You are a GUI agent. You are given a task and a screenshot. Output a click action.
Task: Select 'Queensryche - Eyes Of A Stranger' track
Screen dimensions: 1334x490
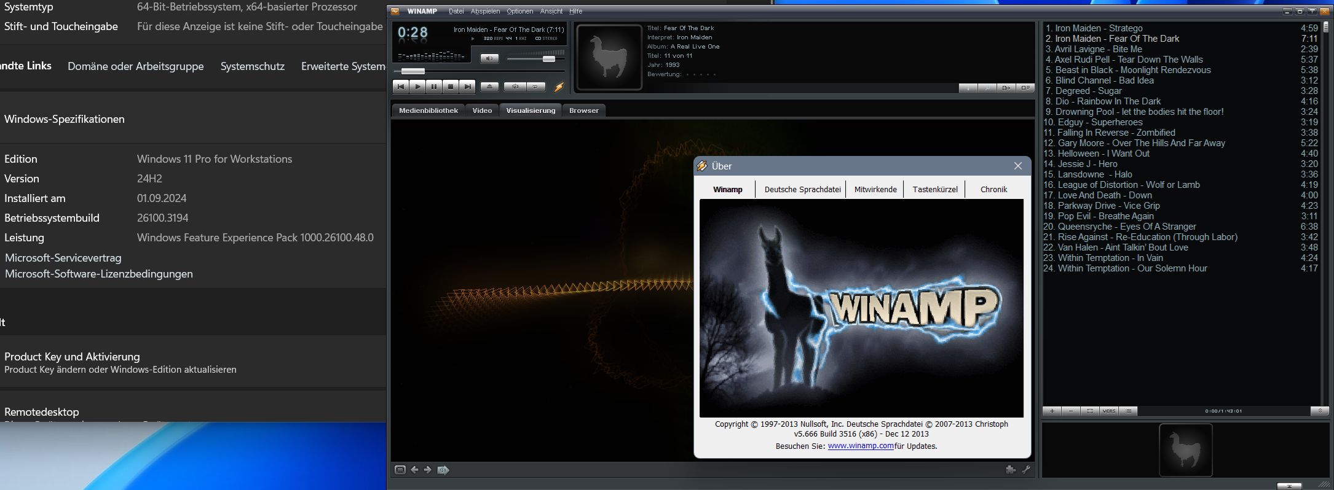1180,227
